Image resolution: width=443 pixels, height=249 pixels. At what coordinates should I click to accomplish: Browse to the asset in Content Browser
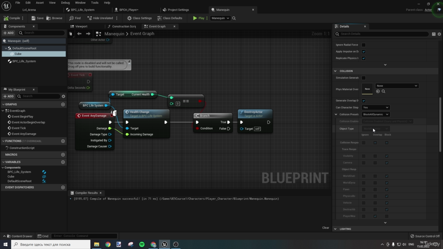pyautogui.click(x=54, y=18)
